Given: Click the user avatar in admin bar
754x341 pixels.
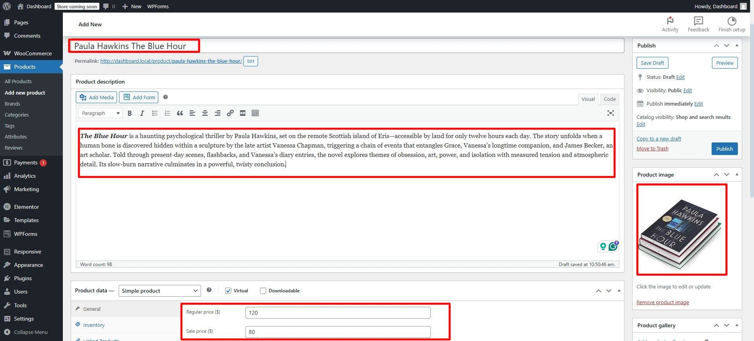Looking at the screenshot, I should coord(743,6).
